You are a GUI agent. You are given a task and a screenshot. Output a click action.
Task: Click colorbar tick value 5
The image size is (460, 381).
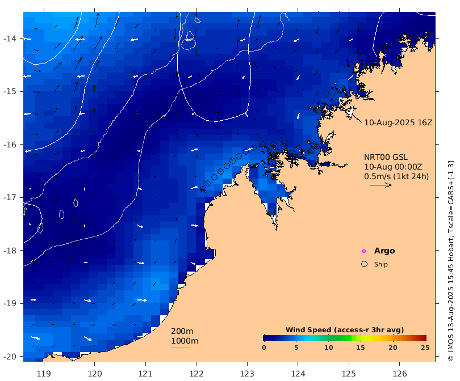click(x=296, y=348)
